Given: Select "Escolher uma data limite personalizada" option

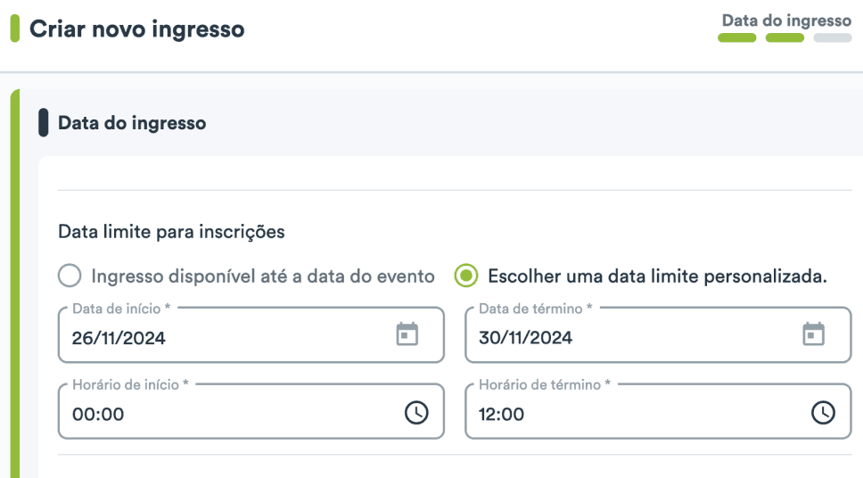Looking at the screenshot, I should coord(465,276).
